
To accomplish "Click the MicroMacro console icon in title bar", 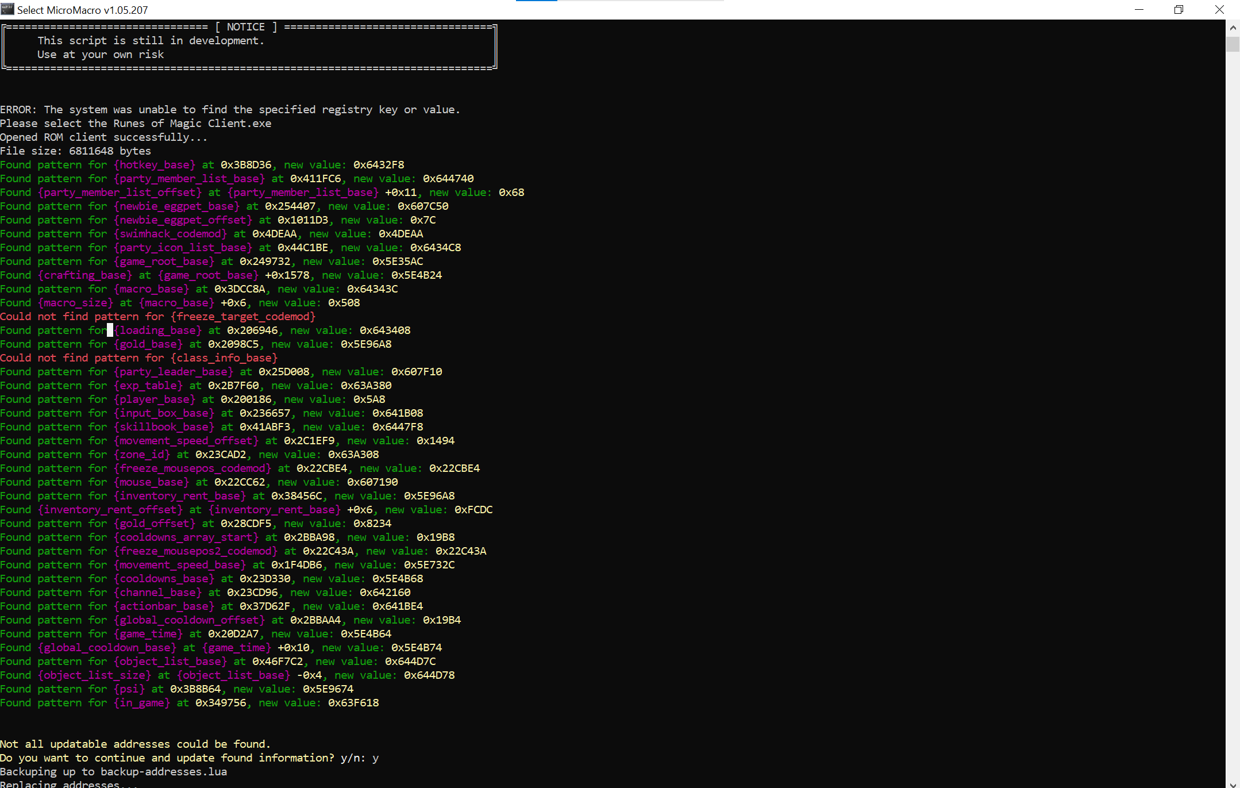I will pos(7,9).
